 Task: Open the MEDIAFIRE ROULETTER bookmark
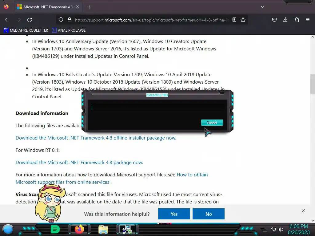[26, 30]
